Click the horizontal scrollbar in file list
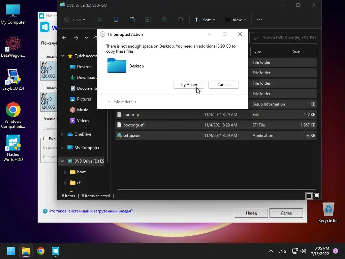This screenshot has width=345, height=259. (x=217, y=189)
